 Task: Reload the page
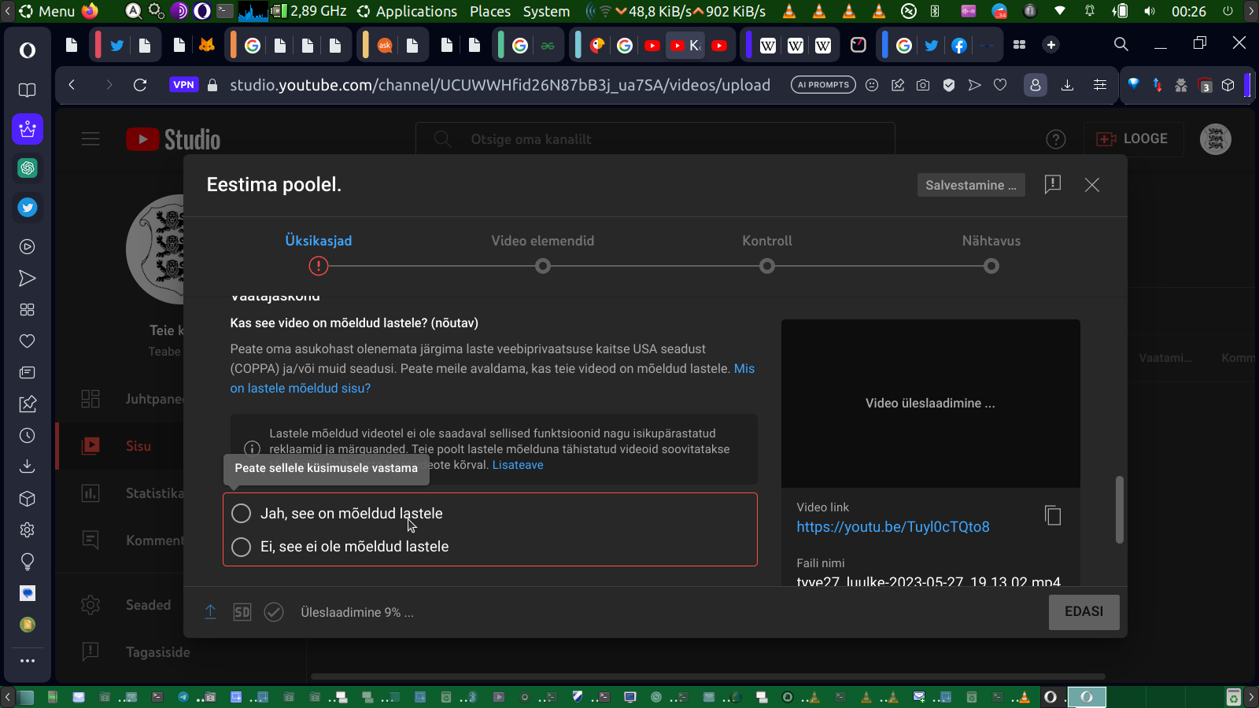click(140, 85)
